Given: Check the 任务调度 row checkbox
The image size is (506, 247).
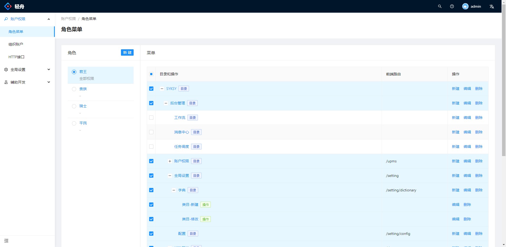Looking at the screenshot, I should 151,147.
